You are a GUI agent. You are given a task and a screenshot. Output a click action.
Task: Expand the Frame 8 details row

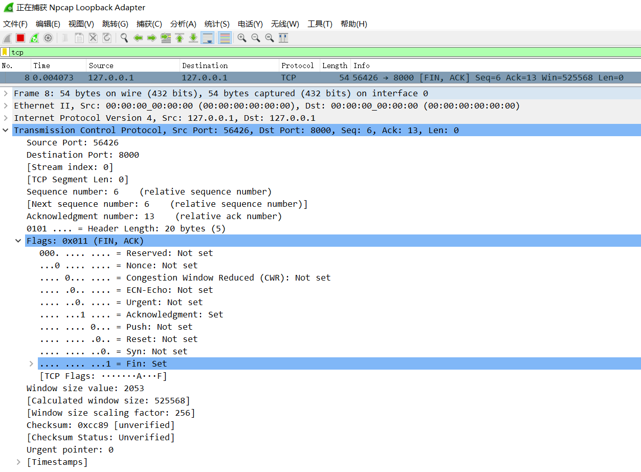[x=6, y=93]
